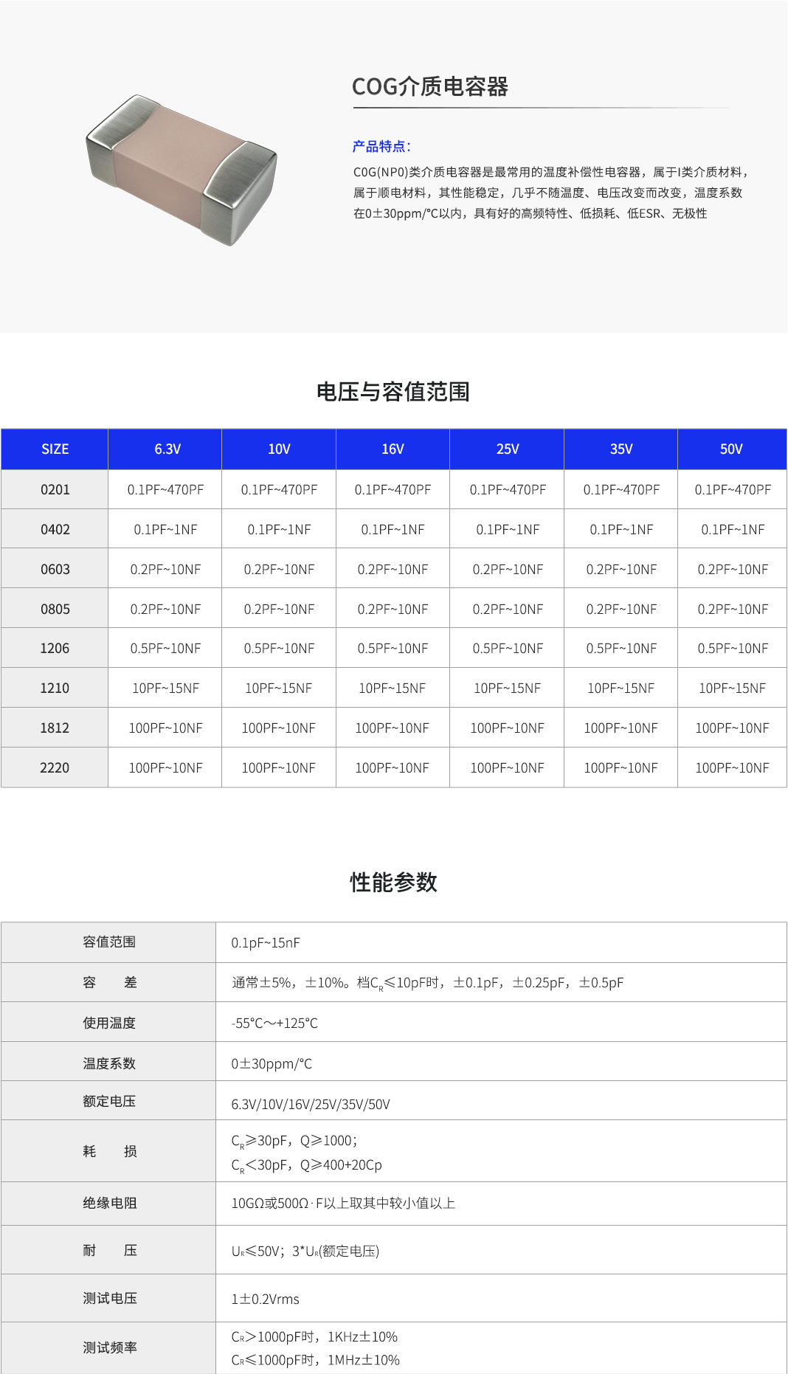Click the SIZE column header
This screenshot has width=788, height=1374.
tap(55, 449)
